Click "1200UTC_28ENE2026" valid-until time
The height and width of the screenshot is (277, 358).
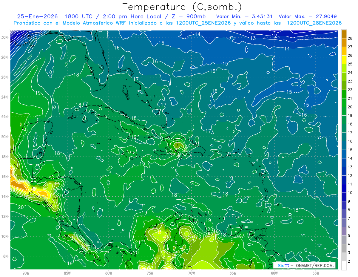(x=314, y=23)
